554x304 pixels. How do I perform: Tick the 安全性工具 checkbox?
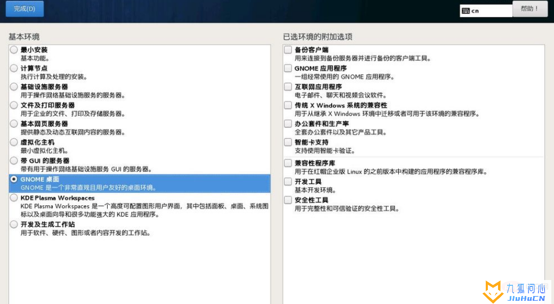[288, 200]
